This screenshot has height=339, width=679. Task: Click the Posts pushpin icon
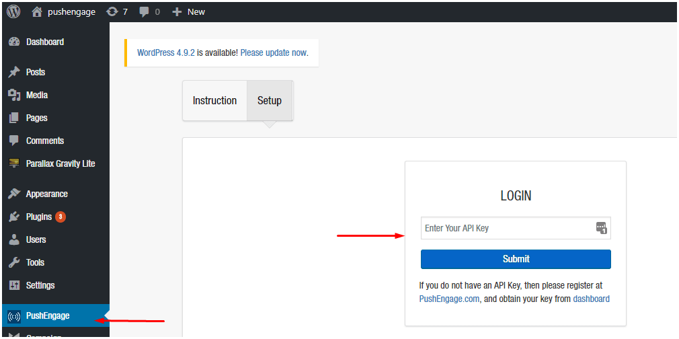tap(14, 72)
